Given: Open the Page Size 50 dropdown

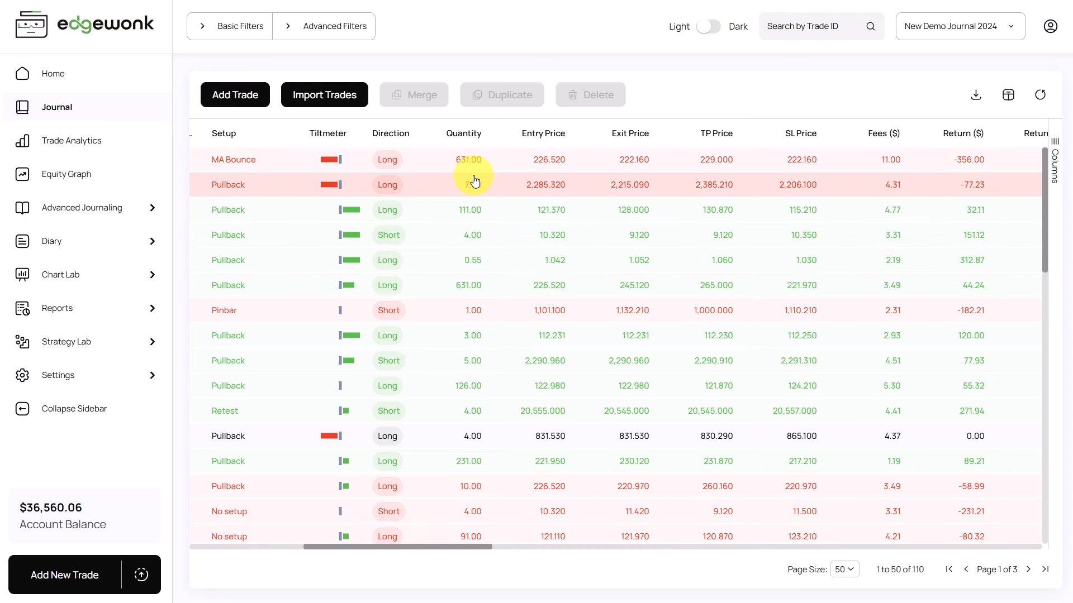Looking at the screenshot, I should tap(844, 569).
